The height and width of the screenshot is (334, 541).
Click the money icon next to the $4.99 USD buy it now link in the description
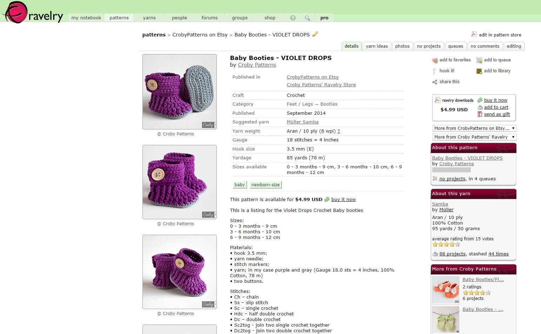click(327, 199)
